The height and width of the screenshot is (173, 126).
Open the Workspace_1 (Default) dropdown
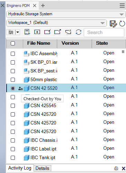(56, 23)
